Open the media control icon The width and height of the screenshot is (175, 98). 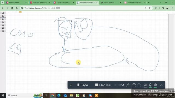(163, 8)
